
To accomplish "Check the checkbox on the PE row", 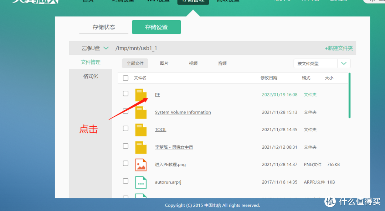I will (125, 93).
